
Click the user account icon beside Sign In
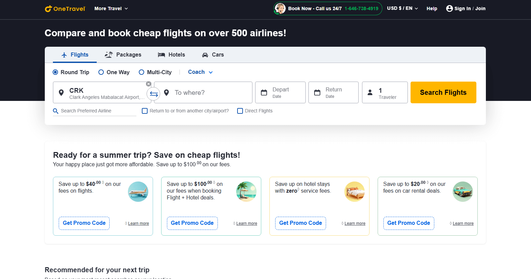coord(450,8)
